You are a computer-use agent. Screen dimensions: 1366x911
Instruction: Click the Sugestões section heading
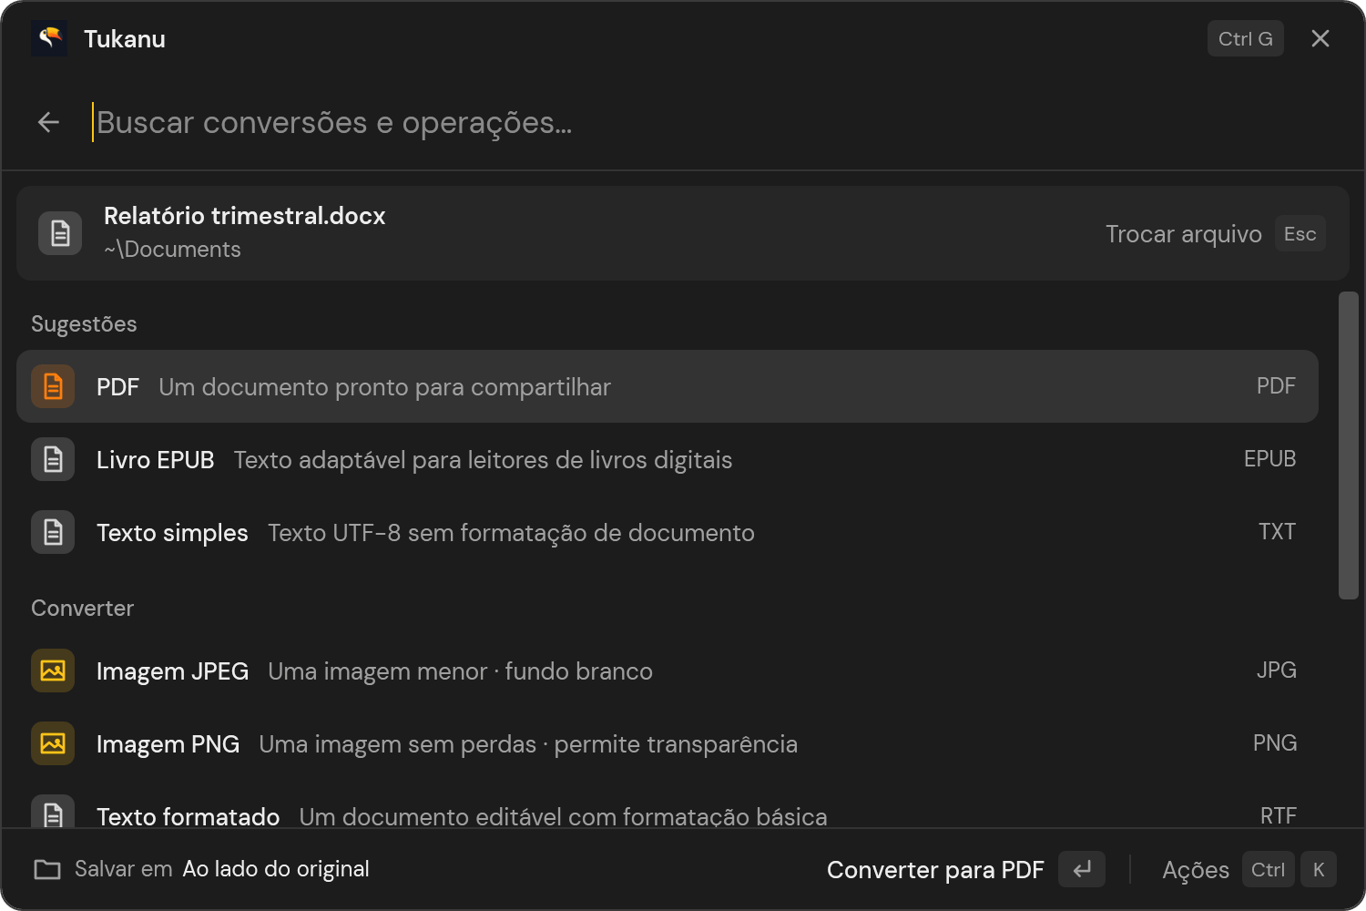[x=84, y=324]
